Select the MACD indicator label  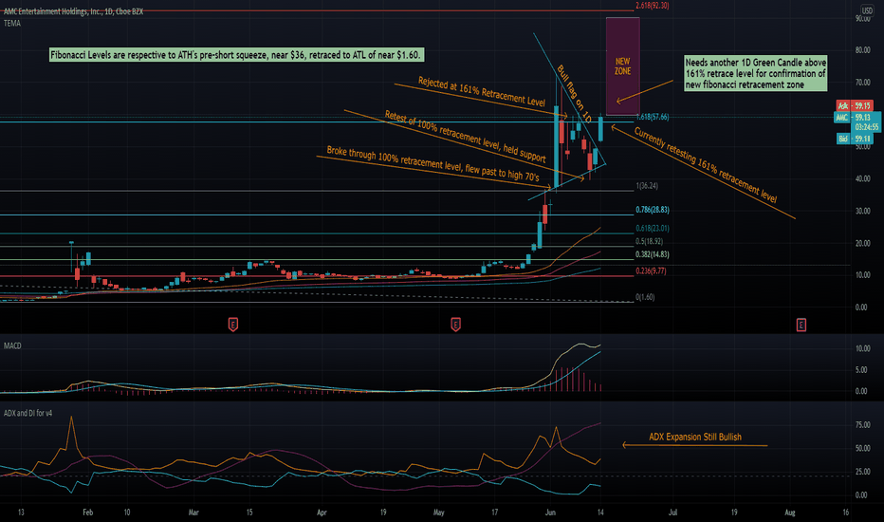click(12, 345)
